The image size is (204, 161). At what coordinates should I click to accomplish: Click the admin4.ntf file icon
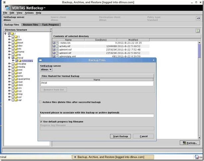[57, 53]
